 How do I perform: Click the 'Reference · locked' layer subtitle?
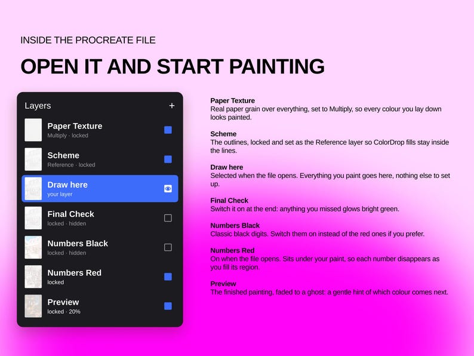click(71, 165)
